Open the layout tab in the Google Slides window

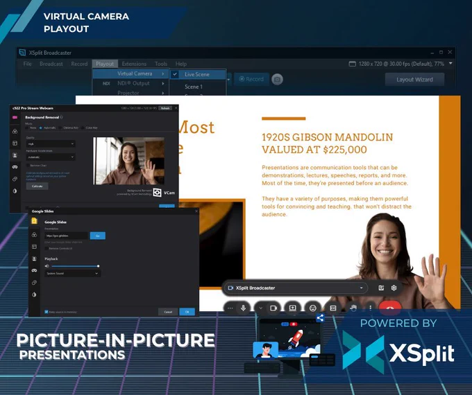point(34,247)
